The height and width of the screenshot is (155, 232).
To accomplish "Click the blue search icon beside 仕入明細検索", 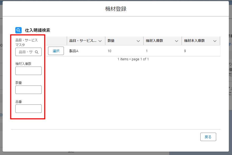I will pyautogui.click(x=18, y=30).
